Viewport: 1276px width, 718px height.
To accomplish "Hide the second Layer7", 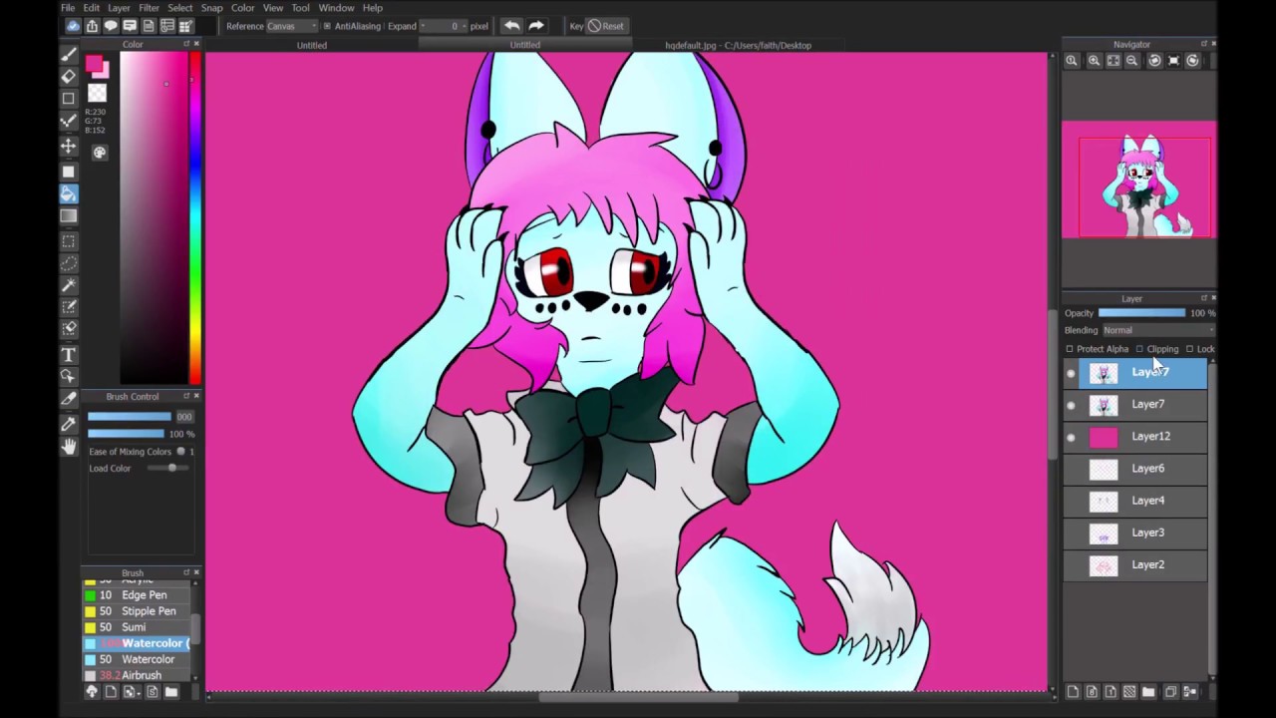I will pyautogui.click(x=1071, y=406).
